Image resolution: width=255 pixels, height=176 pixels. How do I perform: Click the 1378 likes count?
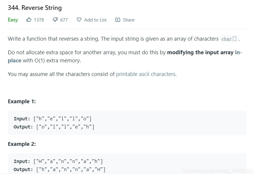point(39,20)
